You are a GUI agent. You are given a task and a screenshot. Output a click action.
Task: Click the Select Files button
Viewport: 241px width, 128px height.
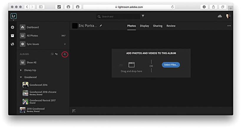(171, 65)
